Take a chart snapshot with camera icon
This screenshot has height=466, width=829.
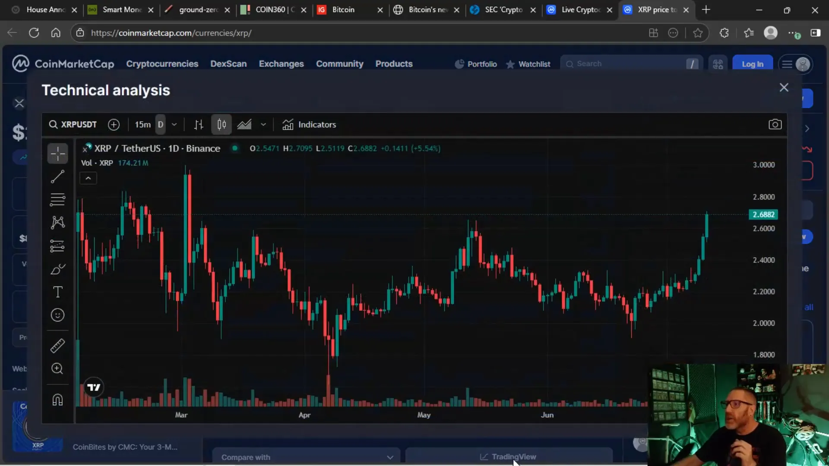click(775, 125)
